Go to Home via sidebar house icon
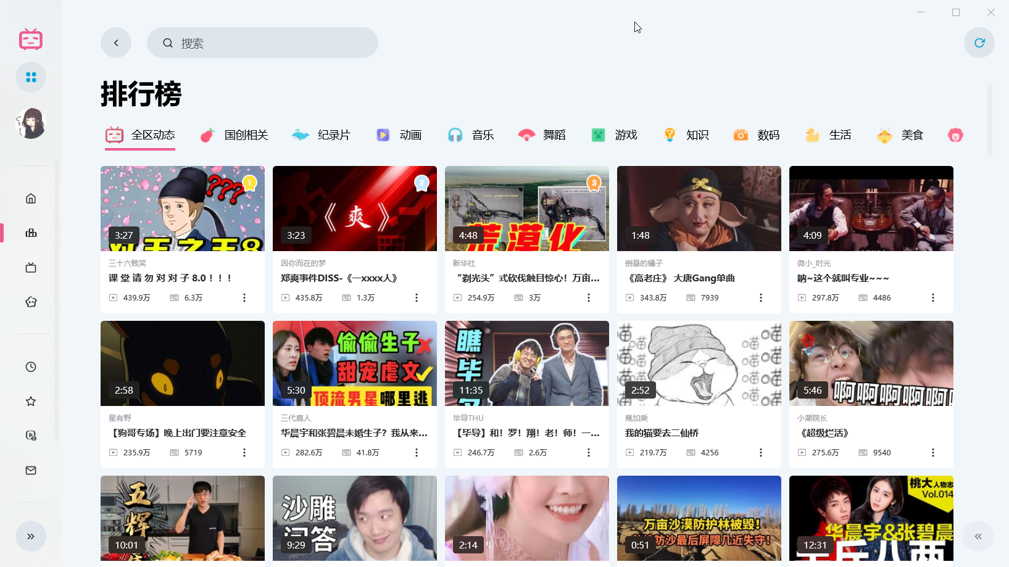The image size is (1009, 567). coord(31,198)
